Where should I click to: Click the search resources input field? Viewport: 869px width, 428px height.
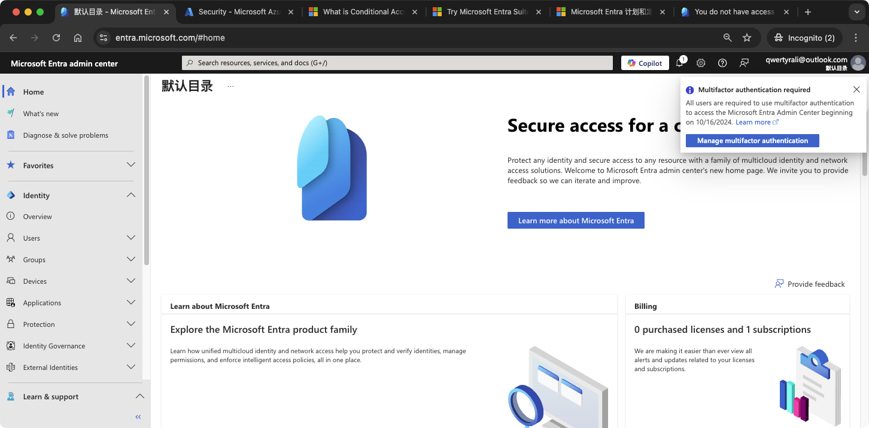[397, 63]
